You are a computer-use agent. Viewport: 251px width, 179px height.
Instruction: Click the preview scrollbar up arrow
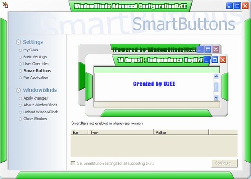coord(216,76)
